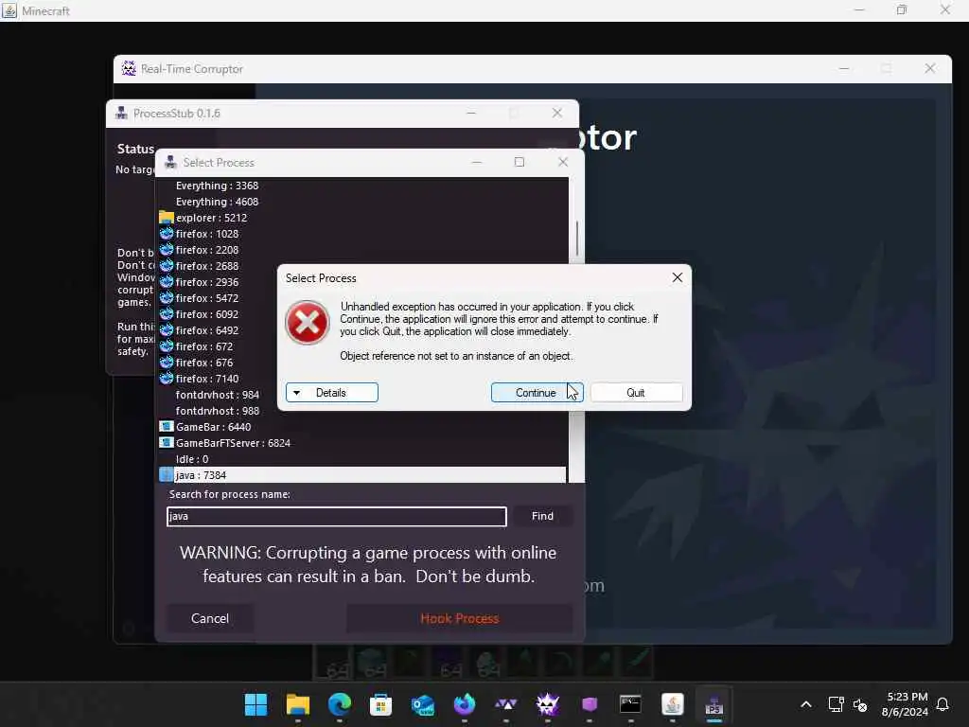Show hidden system tray icons chevron
This screenshot has height=727, width=969.
pos(806,704)
